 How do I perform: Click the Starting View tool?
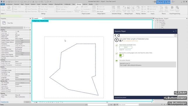point(133,9)
